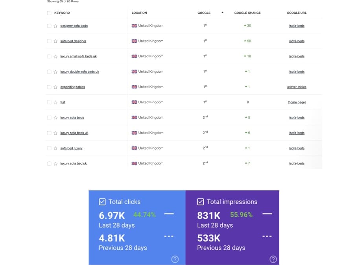Star the 'sofa bed luxury' keyword
354x265 pixels.
point(55,148)
